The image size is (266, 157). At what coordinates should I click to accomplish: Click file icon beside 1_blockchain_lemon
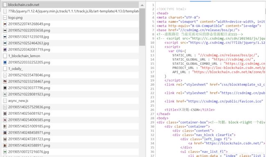coord(5,56)
